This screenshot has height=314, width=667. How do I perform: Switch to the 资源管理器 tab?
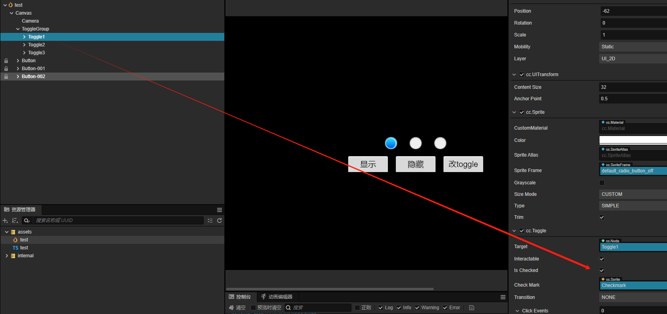[x=21, y=210]
